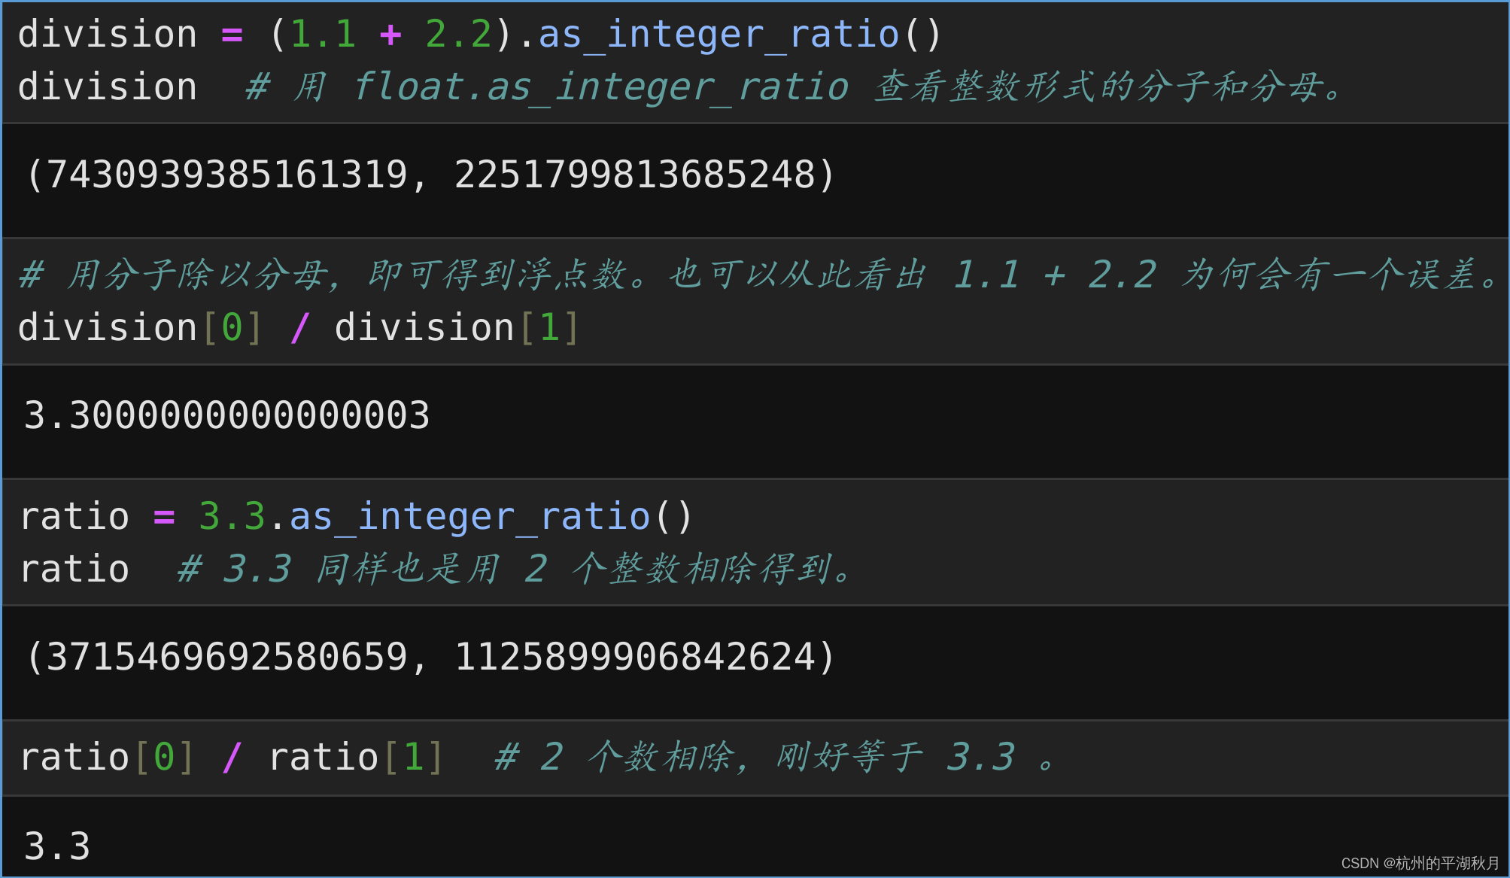Select output value 1125899906842624

[635, 658]
